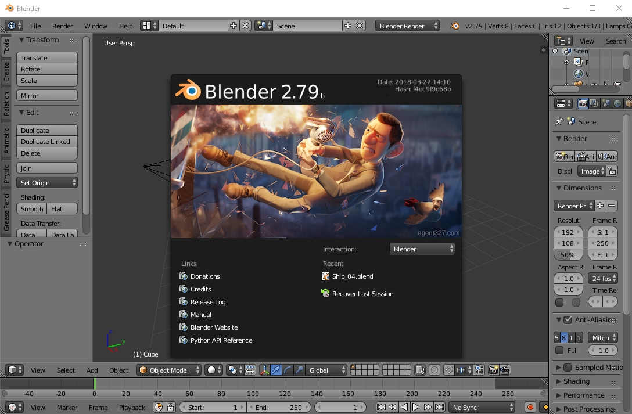Click the record auto-keyframe button in timeline

click(530, 408)
